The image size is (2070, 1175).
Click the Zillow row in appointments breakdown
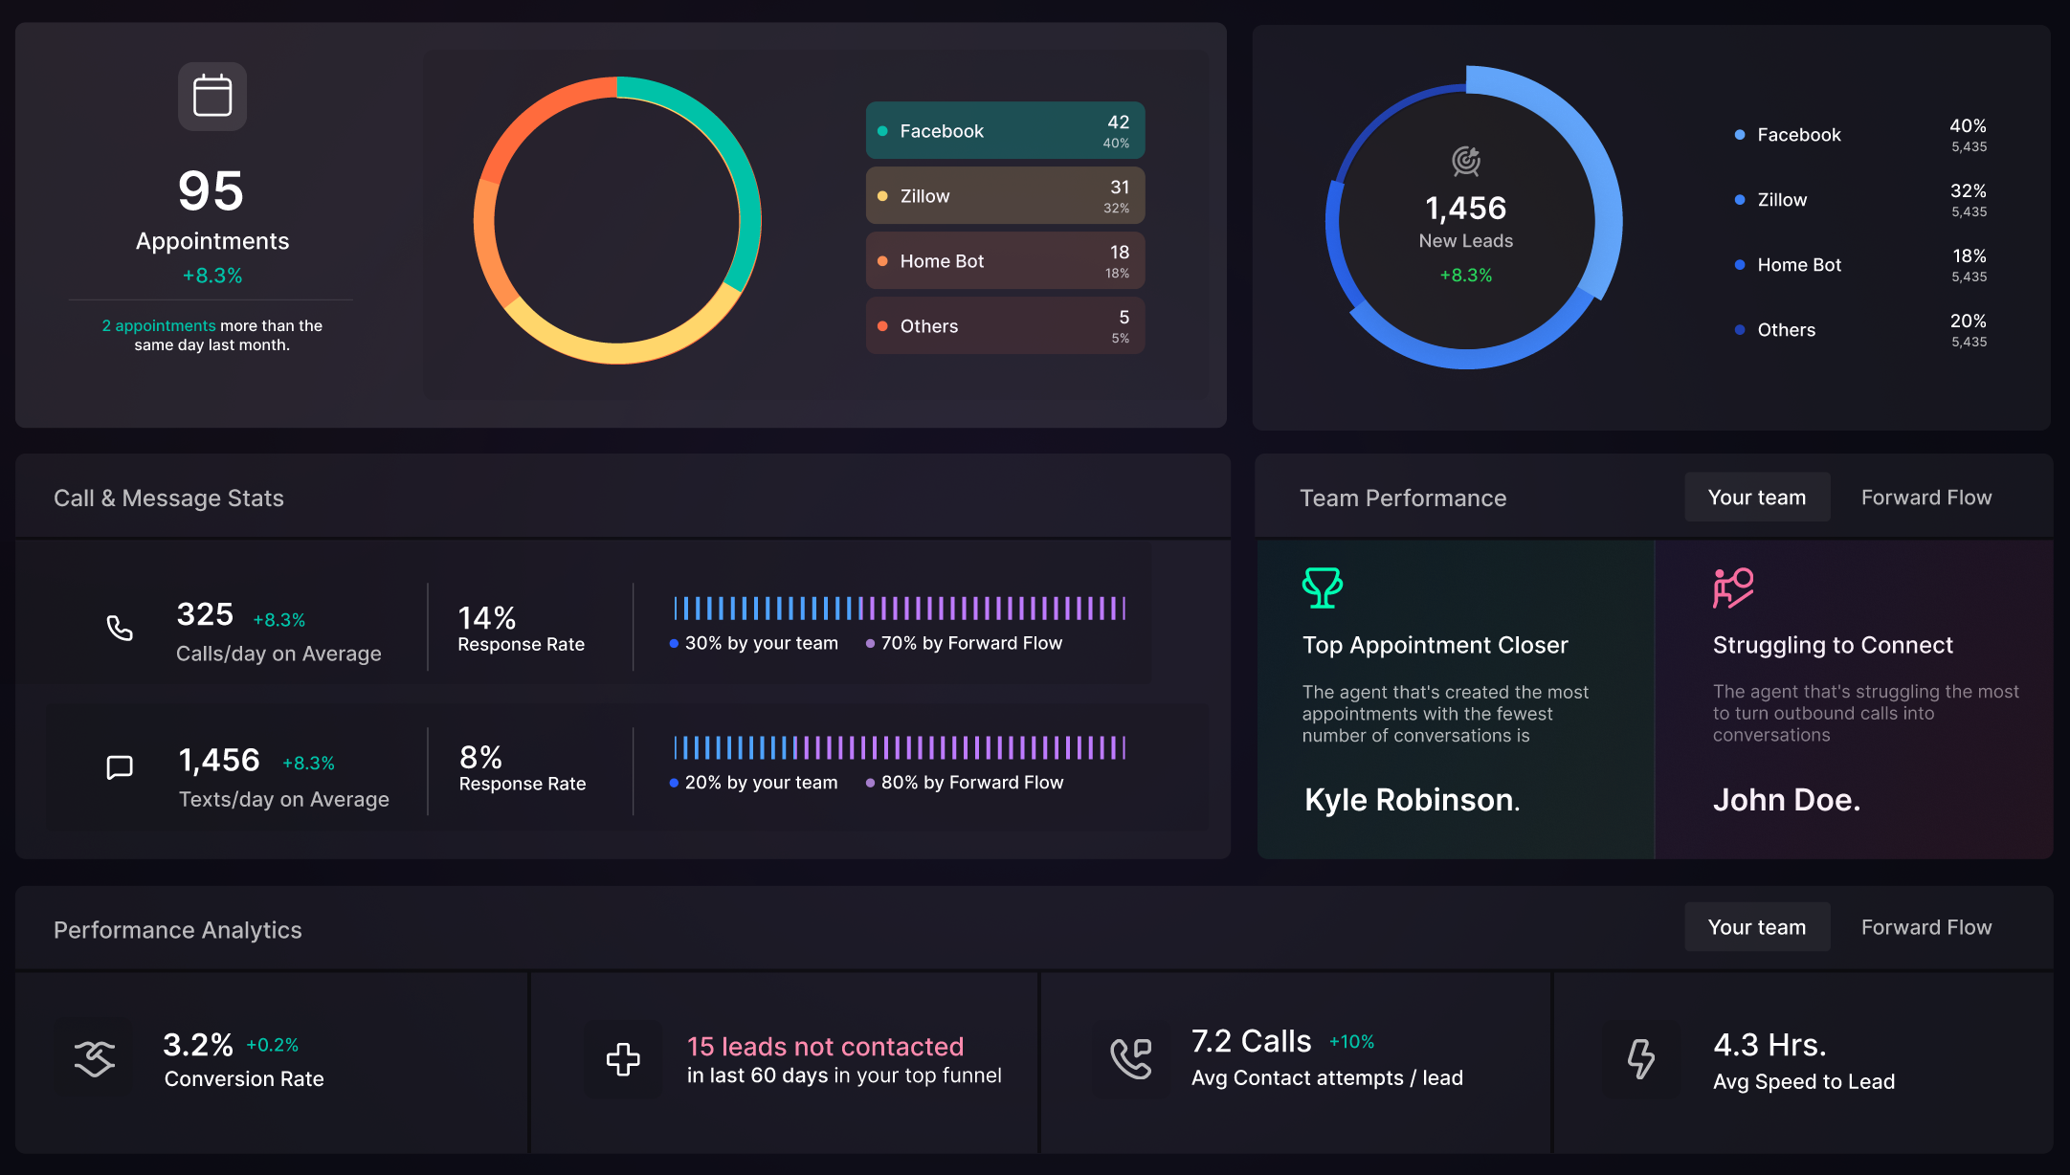[1004, 195]
